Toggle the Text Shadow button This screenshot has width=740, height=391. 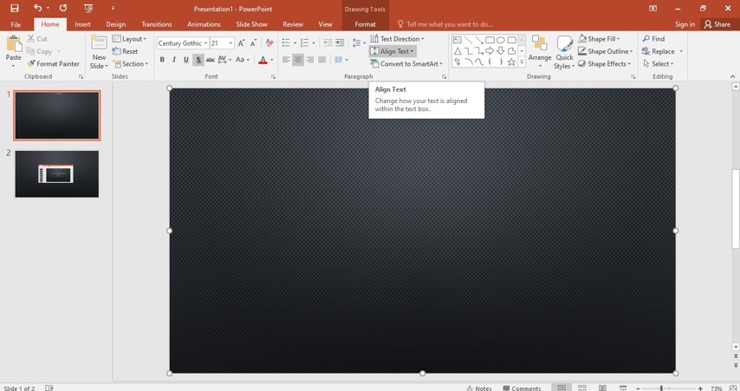pyautogui.click(x=198, y=60)
